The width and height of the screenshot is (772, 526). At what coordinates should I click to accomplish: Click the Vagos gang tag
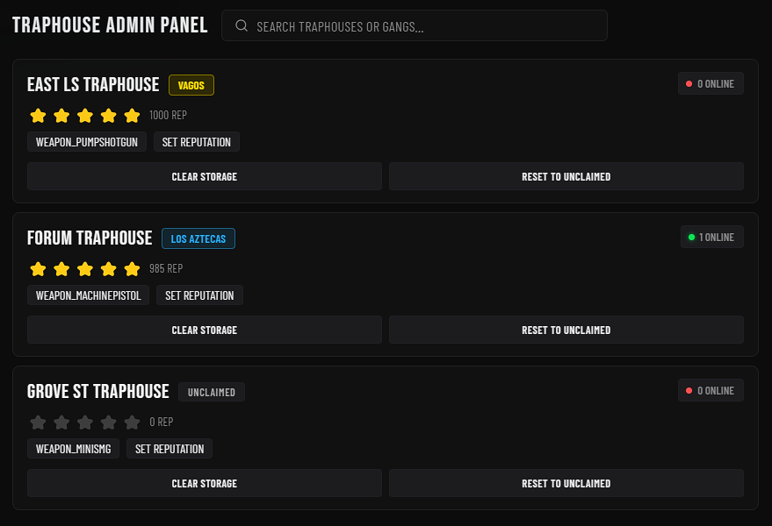pos(191,85)
